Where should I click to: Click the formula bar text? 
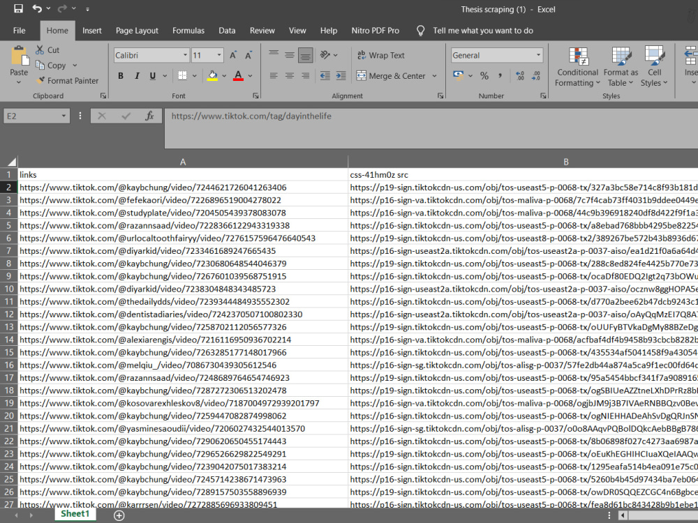point(251,116)
